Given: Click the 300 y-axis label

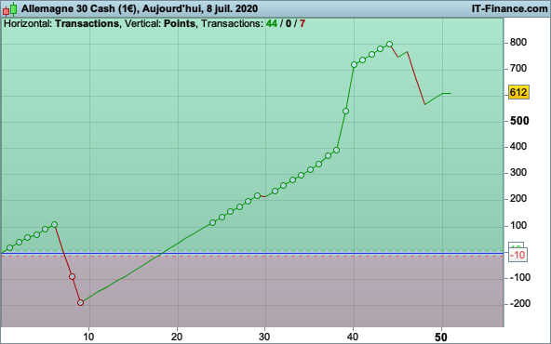Looking at the screenshot, I should (517, 172).
